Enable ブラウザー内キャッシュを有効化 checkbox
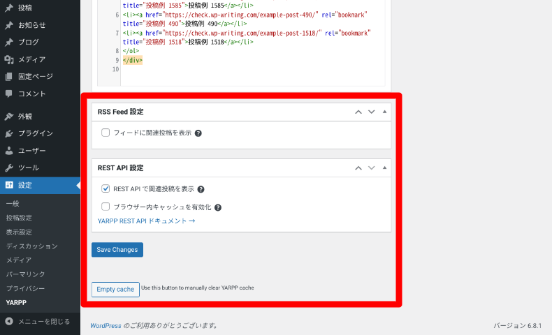The width and height of the screenshot is (552, 335). (106, 207)
